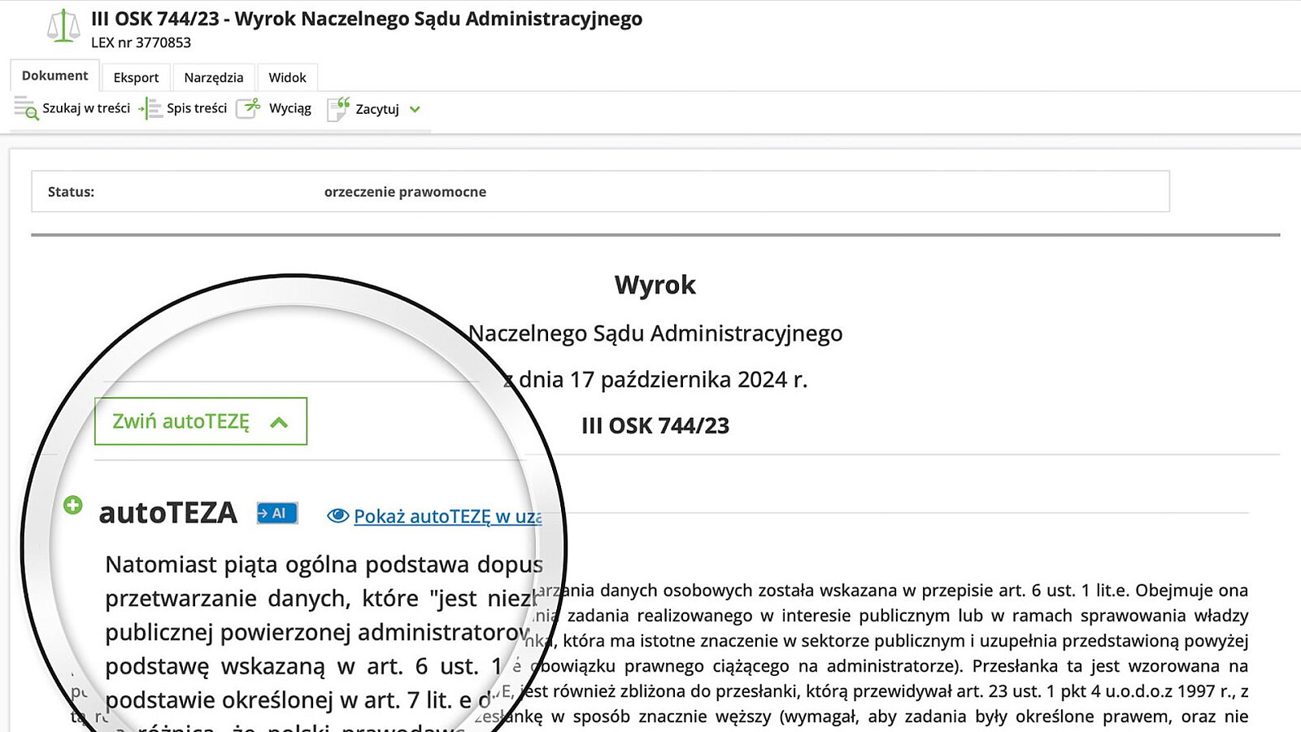The width and height of the screenshot is (1301, 732).
Task: Select the Narzędzia tab
Action: click(213, 77)
